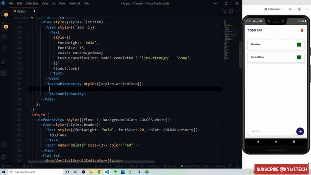Open the editor More Actions ellipsis
The height and width of the screenshot is (175, 311).
[x=237, y=11]
